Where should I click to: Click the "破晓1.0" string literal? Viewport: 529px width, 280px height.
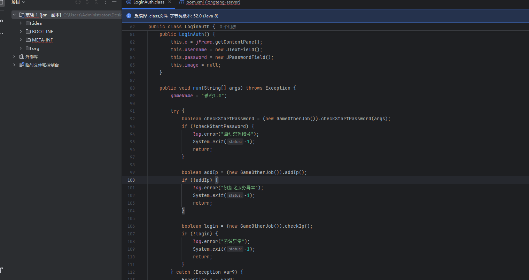pos(213,96)
